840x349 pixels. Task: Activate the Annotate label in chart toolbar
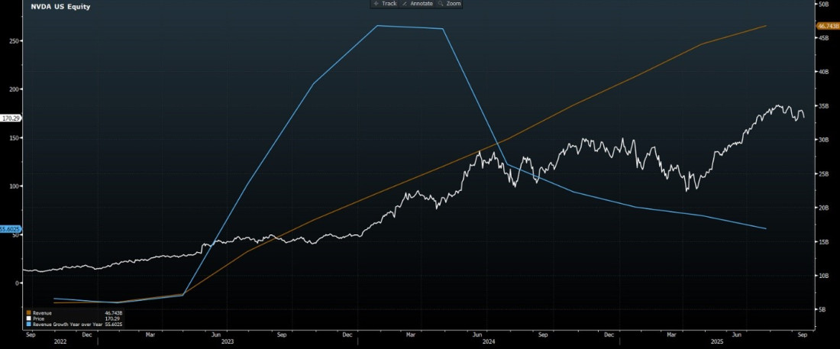422,4
